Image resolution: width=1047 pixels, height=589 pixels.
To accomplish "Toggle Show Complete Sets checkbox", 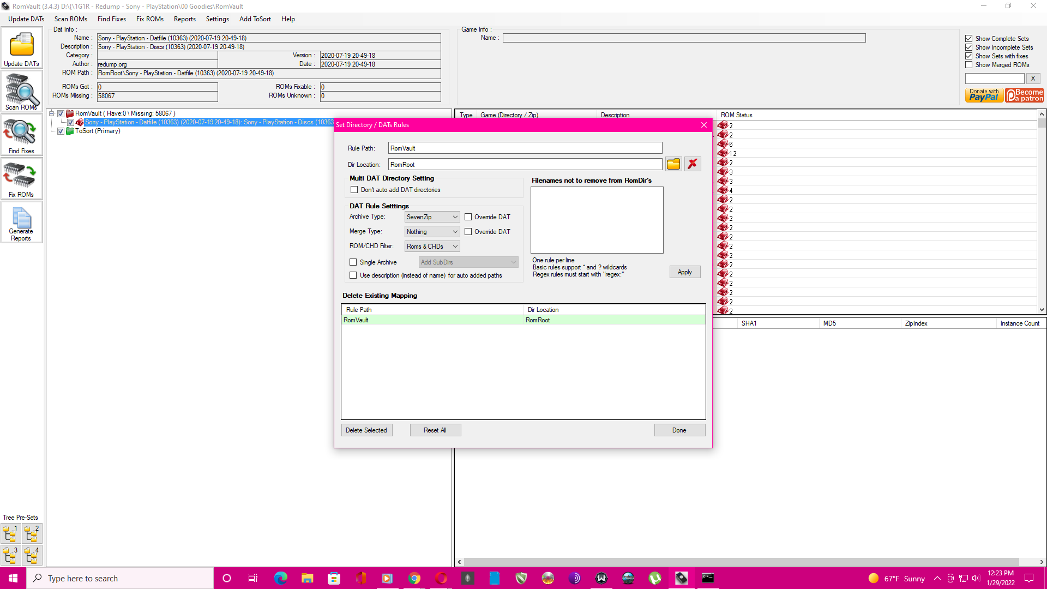I will pos(969,39).
